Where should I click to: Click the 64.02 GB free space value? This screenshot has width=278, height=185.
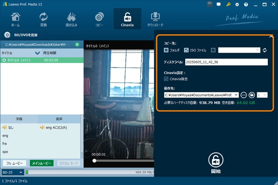(x=246, y=103)
